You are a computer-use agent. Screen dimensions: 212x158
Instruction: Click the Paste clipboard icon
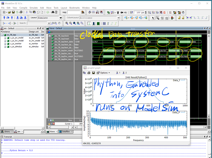coord(34,12)
